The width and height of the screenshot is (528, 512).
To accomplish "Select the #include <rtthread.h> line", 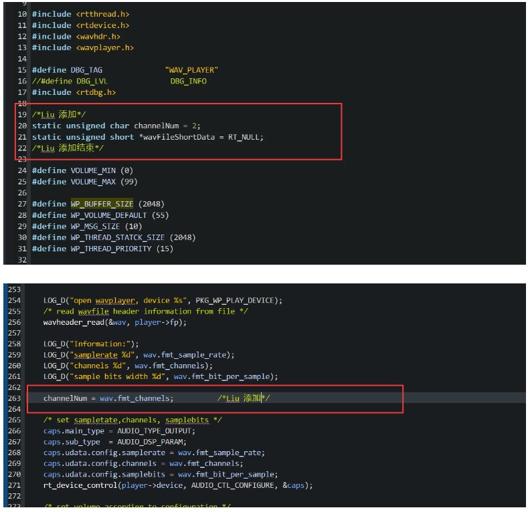I will coord(81,14).
